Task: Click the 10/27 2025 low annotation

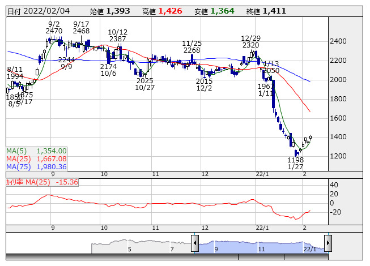Action: [145, 84]
